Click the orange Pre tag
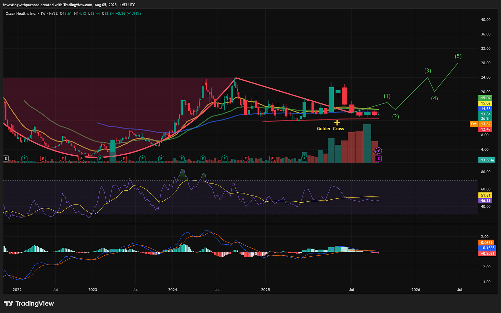 coord(474,124)
